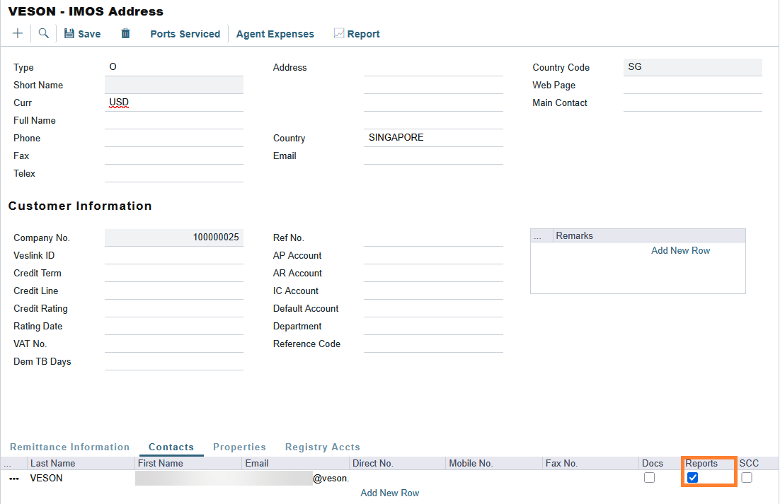The height and width of the screenshot is (504, 780).
Task: Click the plus icon to add new address
Action: tap(18, 33)
